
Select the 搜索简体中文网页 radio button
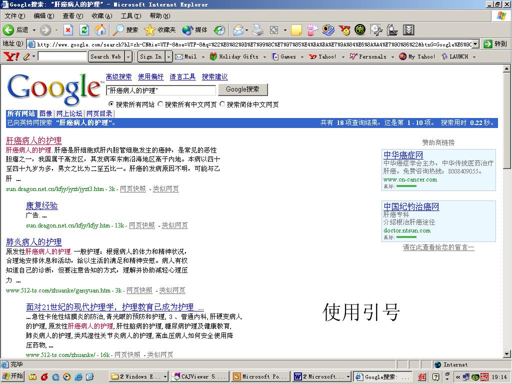[x=222, y=104]
